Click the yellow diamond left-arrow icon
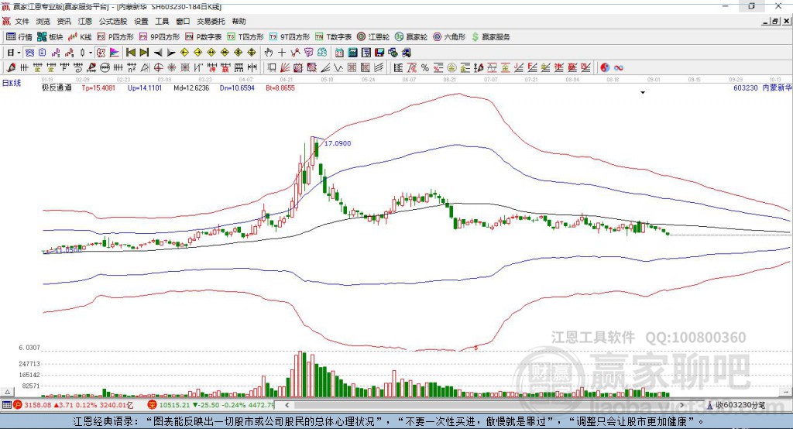793x429 pixels. (x=184, y=53)
